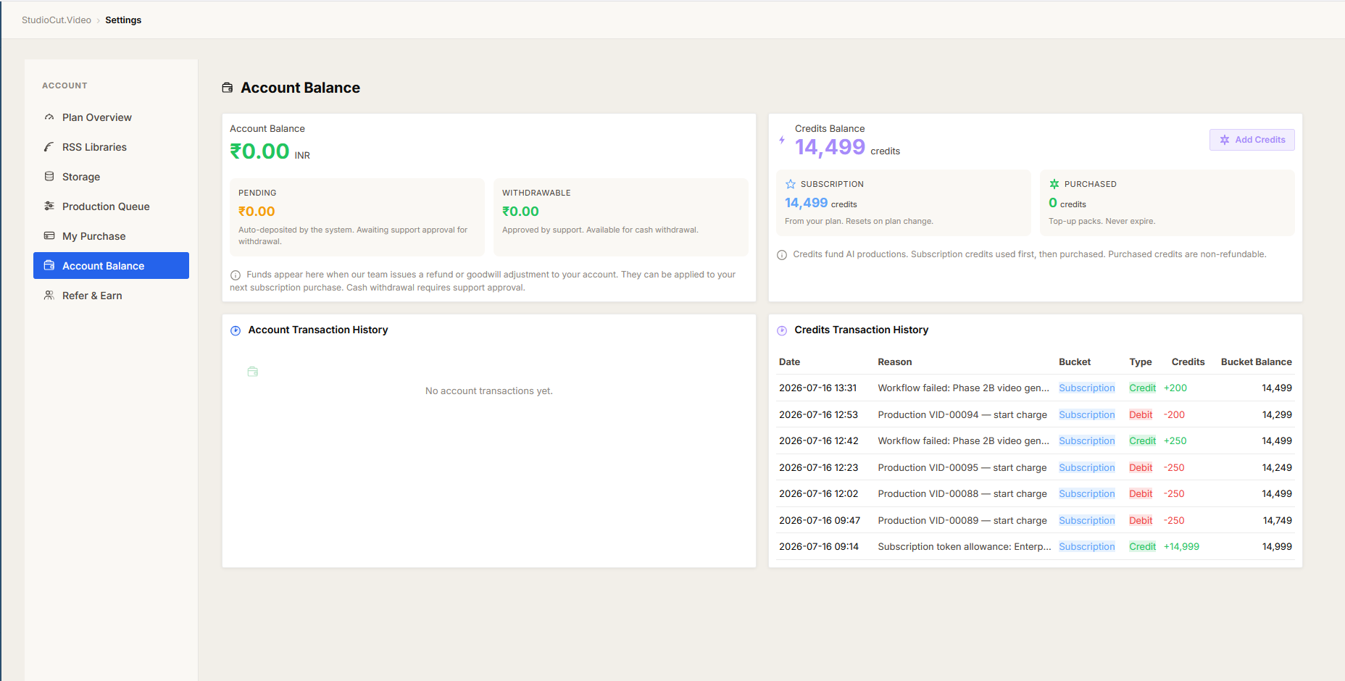Click the WITHDRAWABLE ₹0.00 amount

520,212
